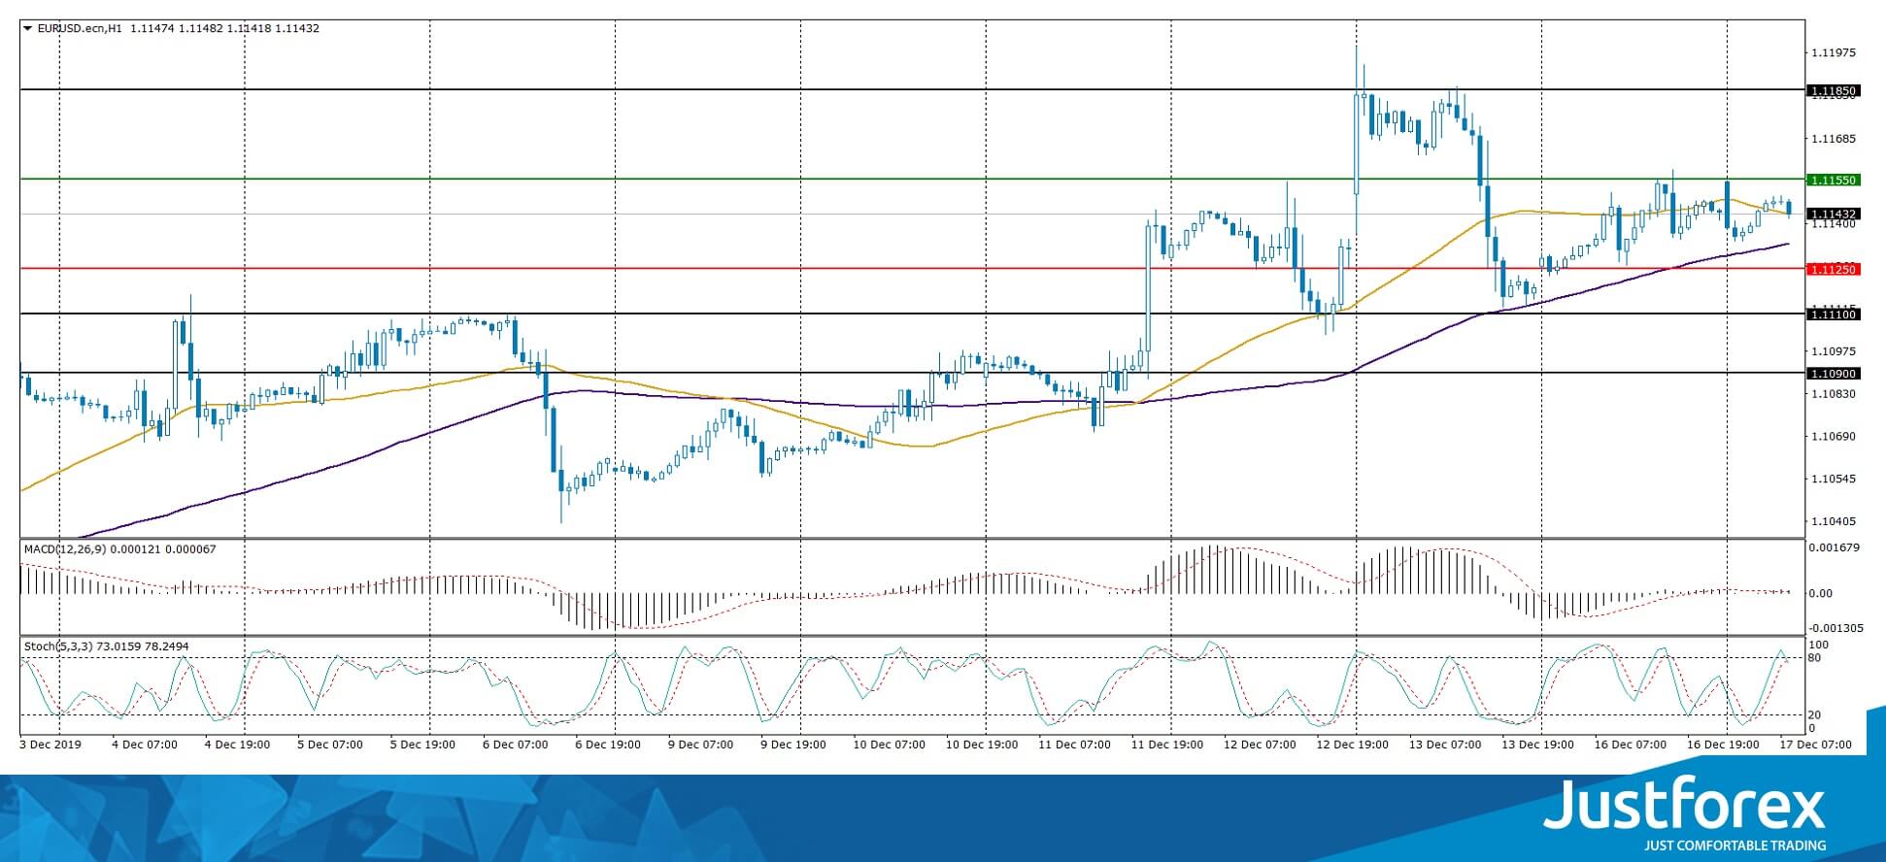The height and width of the screenshot is (862, 1886).
Task: Click the small triangle beside EURUSD.ecn,H1
Action: [x=27, y=28]
